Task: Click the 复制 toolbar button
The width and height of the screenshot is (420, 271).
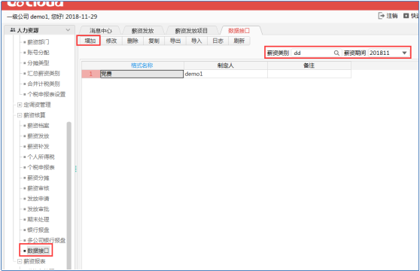Action: tap(154, 41)
